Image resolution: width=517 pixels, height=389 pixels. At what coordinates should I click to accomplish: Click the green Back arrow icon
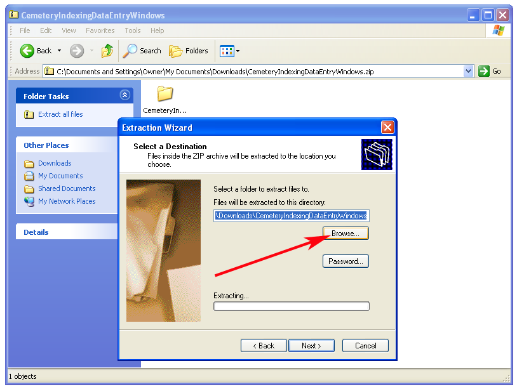click(27, 51)
